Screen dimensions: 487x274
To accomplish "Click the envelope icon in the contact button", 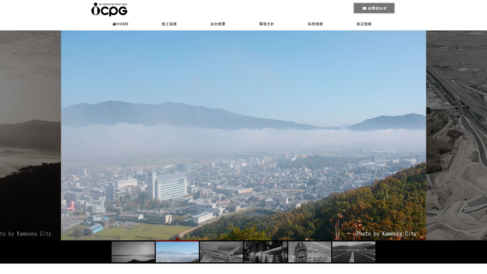I will click(x=364, y=8).
